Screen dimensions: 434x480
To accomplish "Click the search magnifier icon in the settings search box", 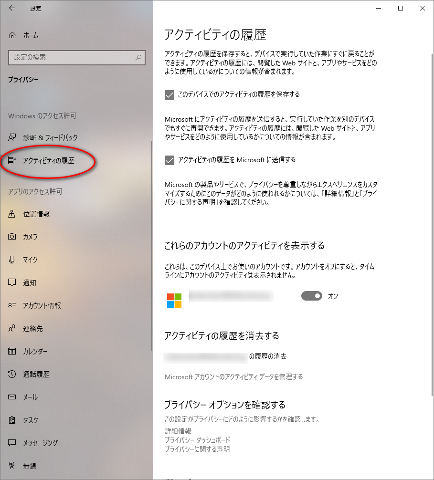I will pyautogui.click(x=138, y=57).
